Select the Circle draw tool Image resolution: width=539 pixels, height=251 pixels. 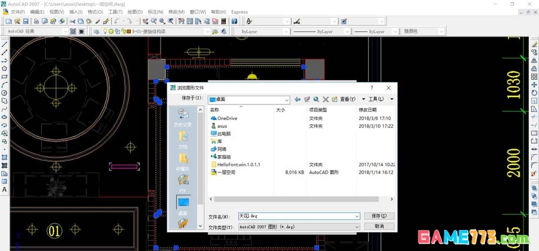4,93
